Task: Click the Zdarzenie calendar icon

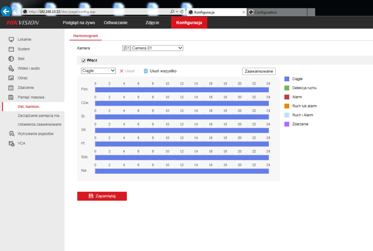Action: pos(11,88)
